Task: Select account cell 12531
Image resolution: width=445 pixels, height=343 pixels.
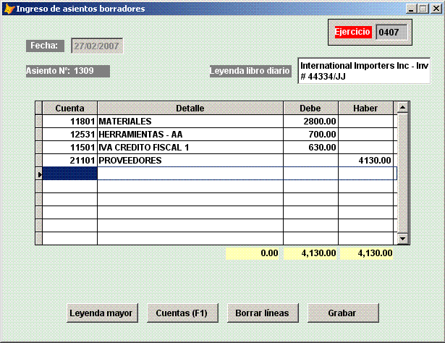Action: pyautogui.click(x=70, y=135)
